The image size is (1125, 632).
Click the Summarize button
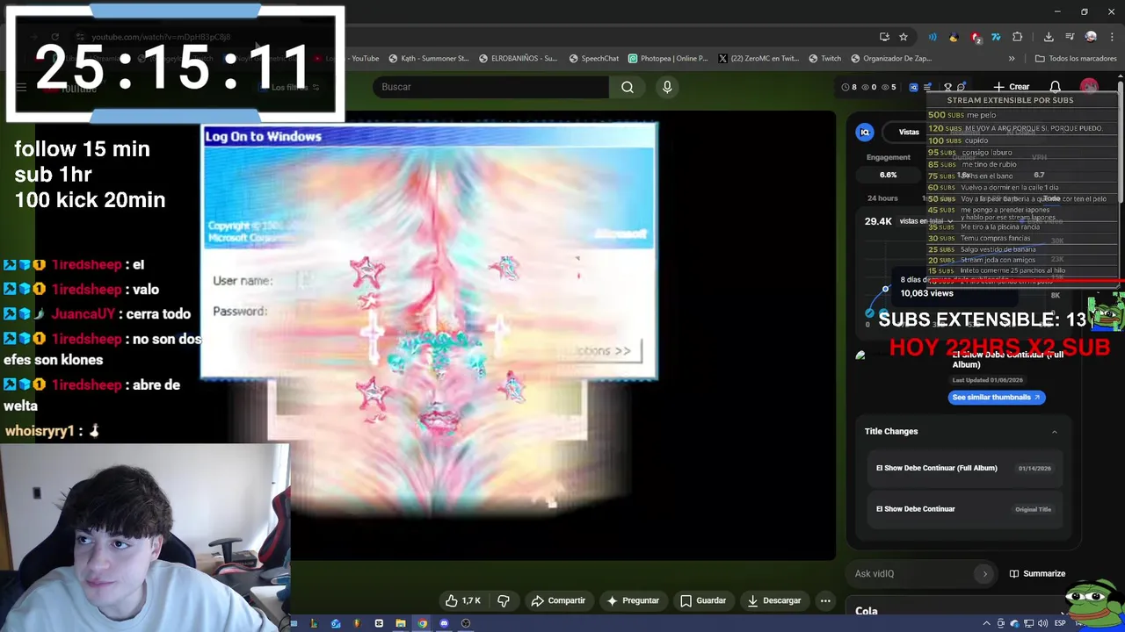(1037, 573)
